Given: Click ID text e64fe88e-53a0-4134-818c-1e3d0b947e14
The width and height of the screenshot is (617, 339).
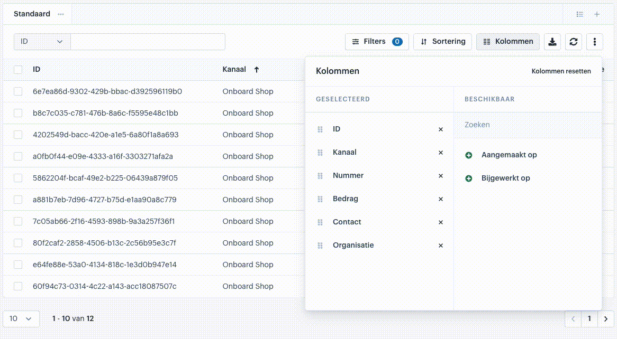Looking at the screenshot, I should [x=105, y=265].
